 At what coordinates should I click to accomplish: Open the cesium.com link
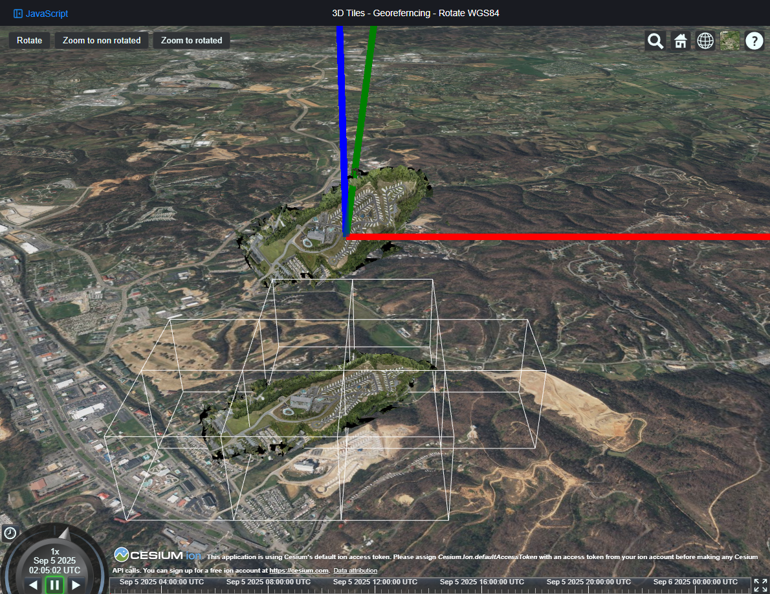tap(298, 571)
